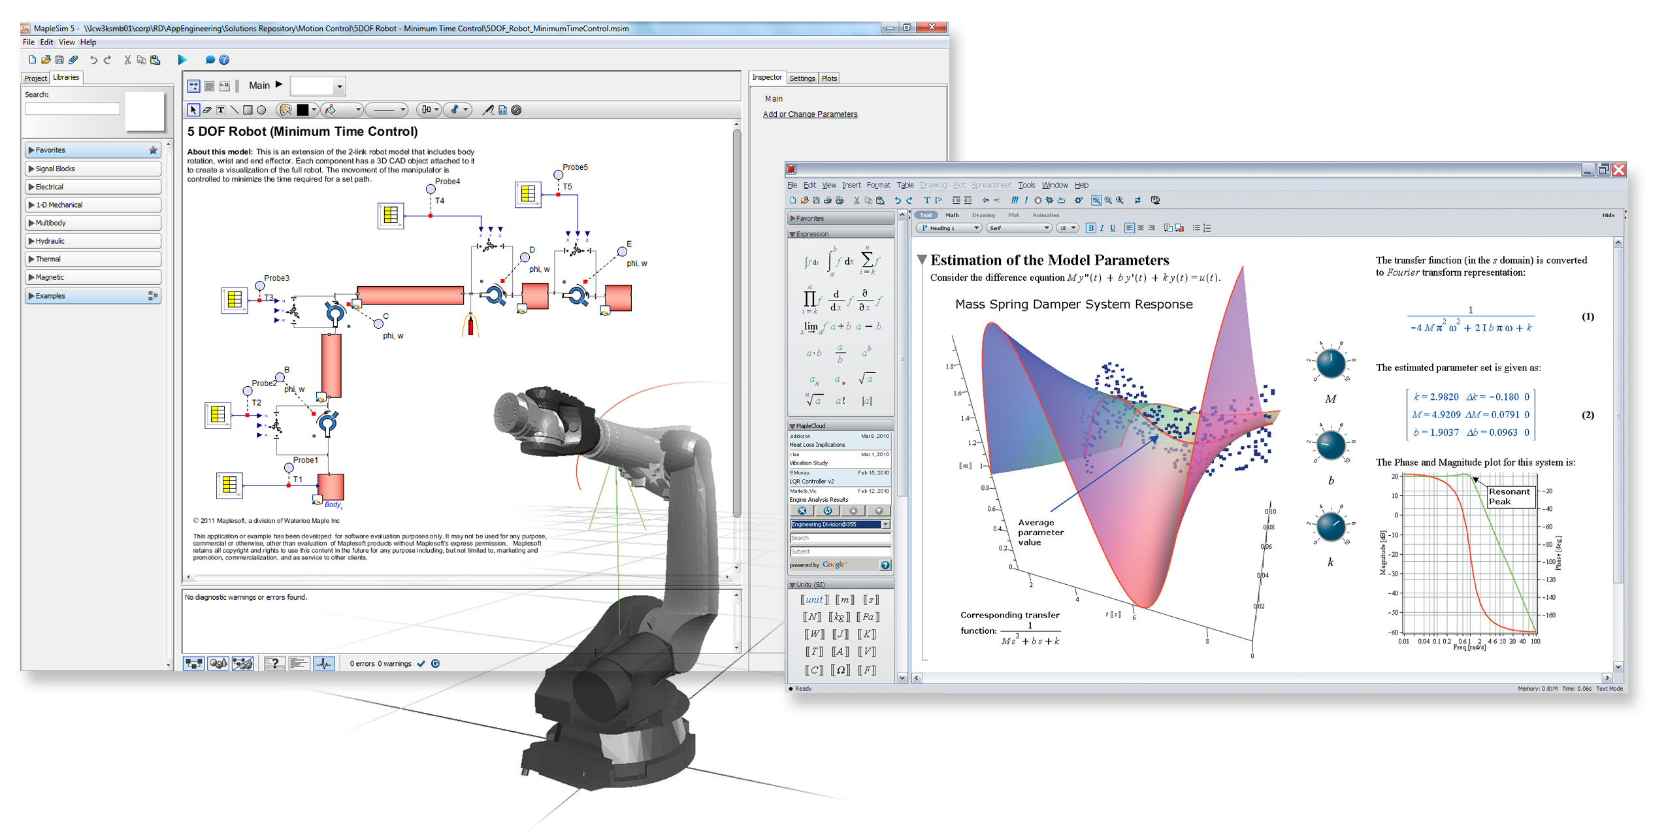Click the debugger bug icon in Maple toolbar
Screen dimensions: 1666x839
pos(1049,200)
